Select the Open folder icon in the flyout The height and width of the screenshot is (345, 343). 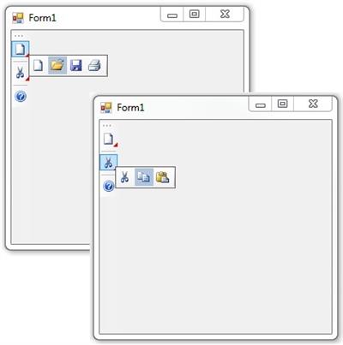(57, 65)
